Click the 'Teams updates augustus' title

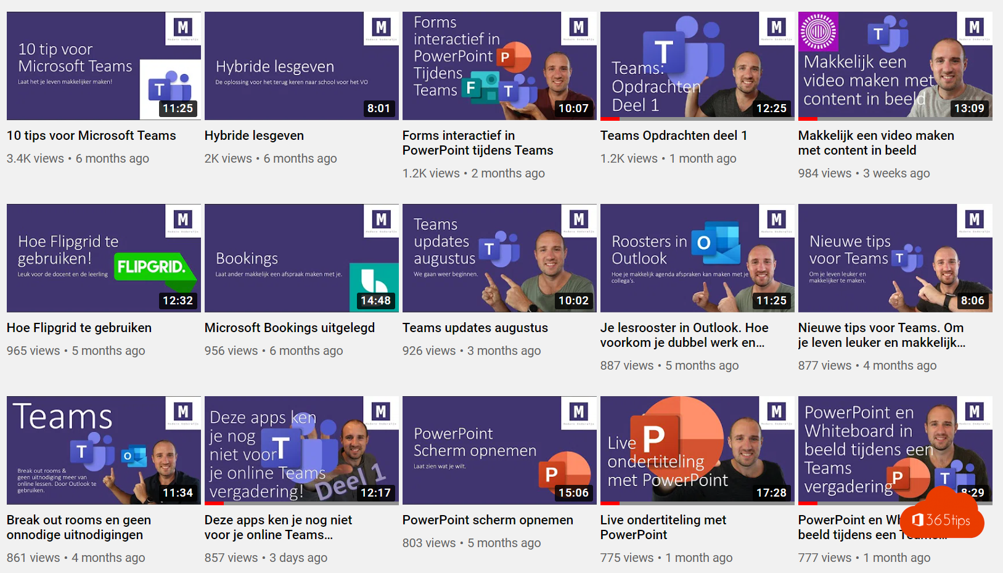475,328
